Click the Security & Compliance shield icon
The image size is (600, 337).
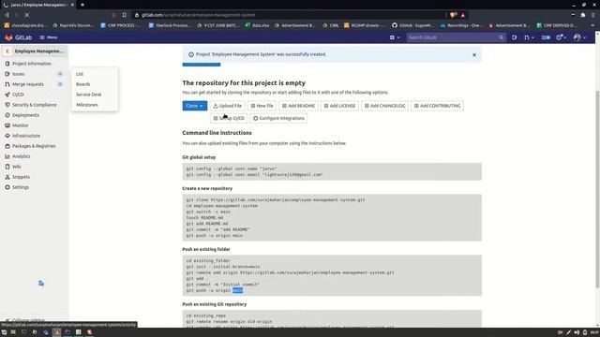[x=7, y=105]
